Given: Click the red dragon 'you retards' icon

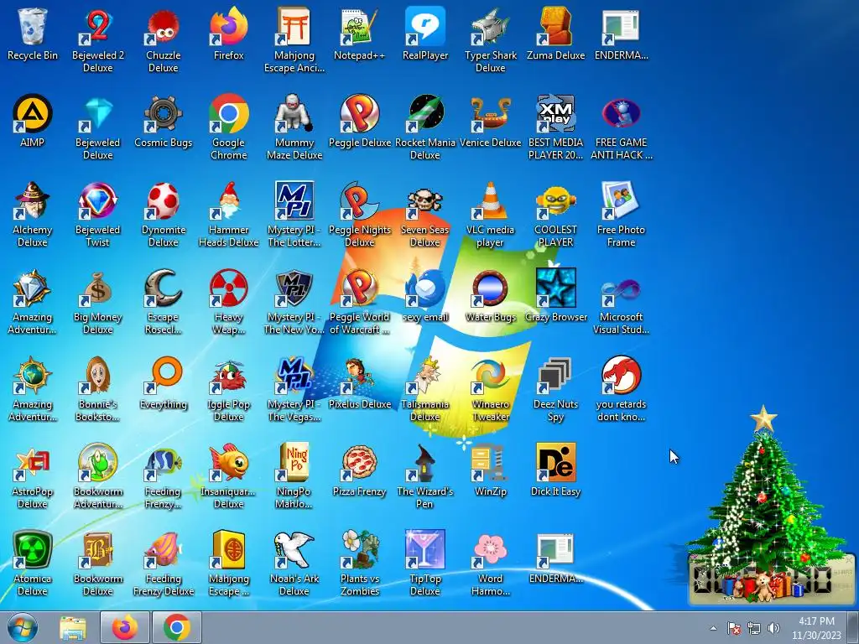Looking at the screenshot, I should [x=621, y=375].
